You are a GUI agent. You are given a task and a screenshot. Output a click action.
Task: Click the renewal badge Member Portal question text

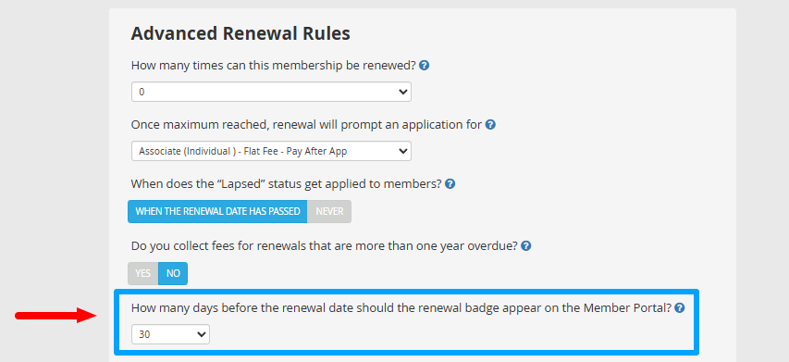[x=401, y=308]
